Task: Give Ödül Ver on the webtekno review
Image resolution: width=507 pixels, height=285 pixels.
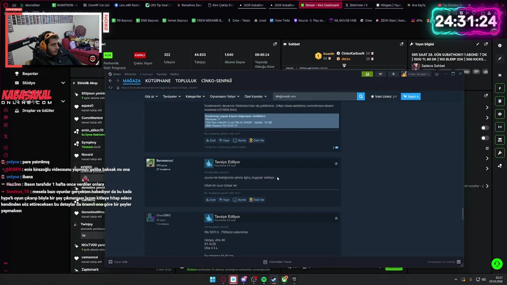Action: [257, 140]
